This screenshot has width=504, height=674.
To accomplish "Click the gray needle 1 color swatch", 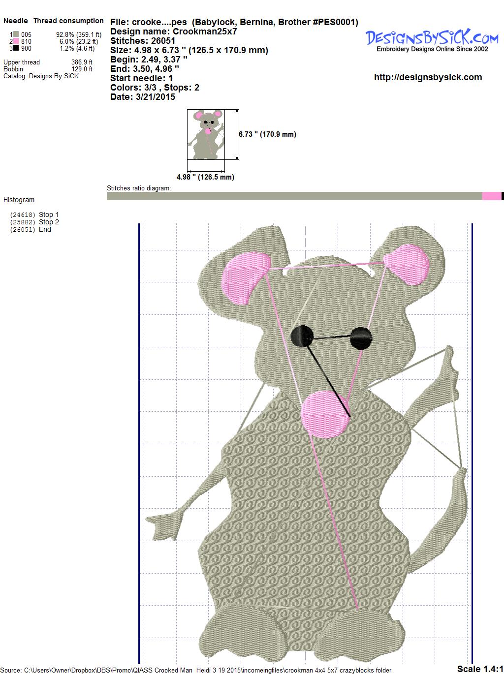I will click(x=16, y=34).
